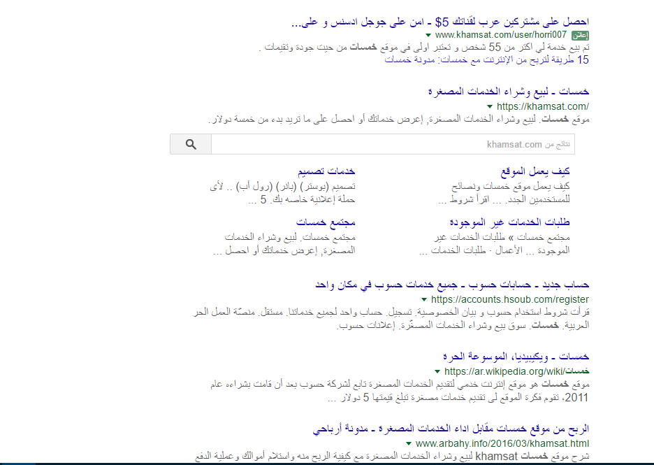Click the URL text https://khamsat.com/
The height and width of the screenshot is (465, 654).
coord(543,106)
